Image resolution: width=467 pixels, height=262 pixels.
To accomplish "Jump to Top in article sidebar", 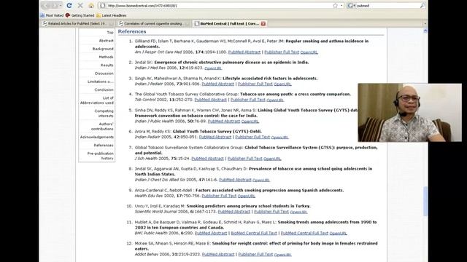I will [x=110, y=32].
